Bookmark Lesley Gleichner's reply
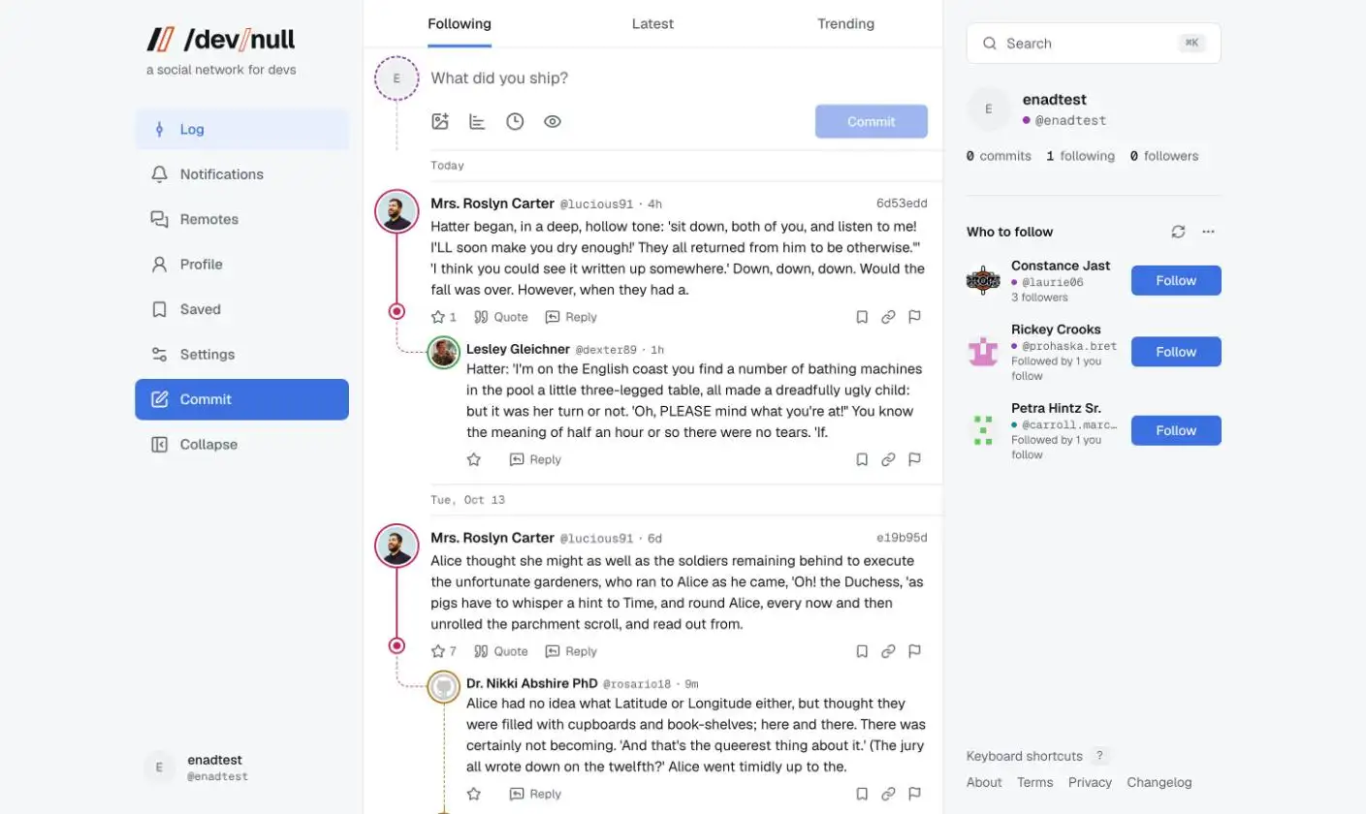 [x=862, y=459]
